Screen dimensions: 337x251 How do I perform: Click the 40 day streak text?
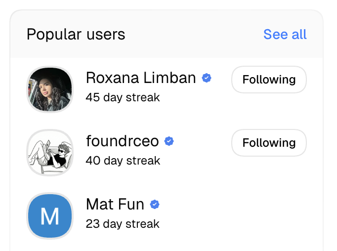123,161
